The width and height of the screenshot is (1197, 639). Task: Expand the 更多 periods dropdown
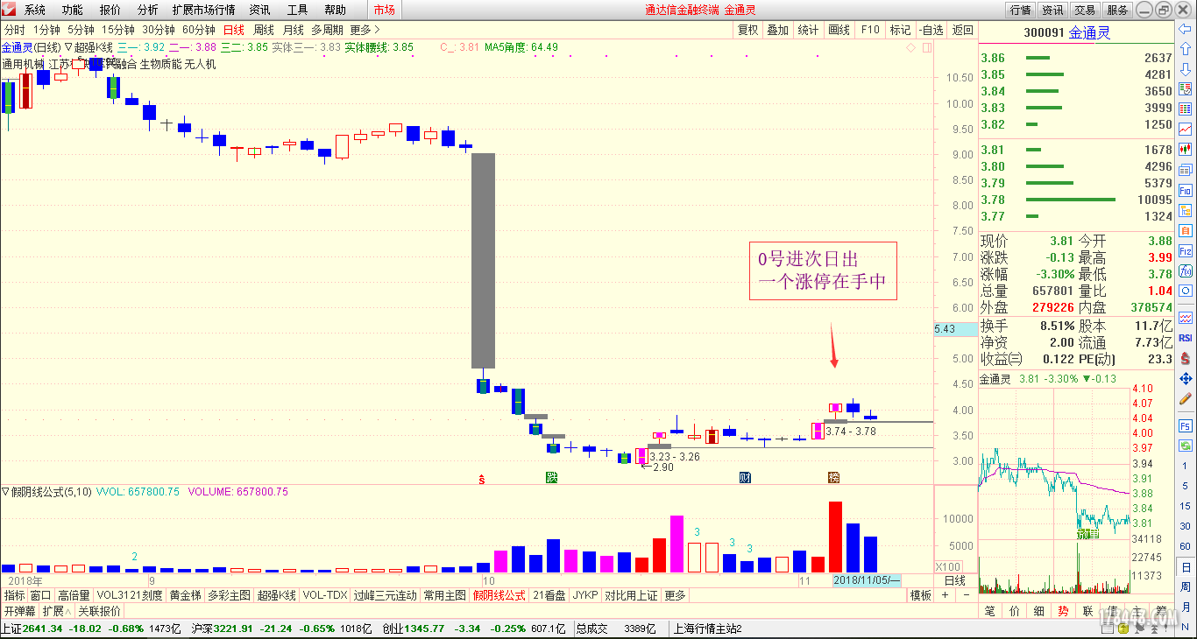(365, 30)
